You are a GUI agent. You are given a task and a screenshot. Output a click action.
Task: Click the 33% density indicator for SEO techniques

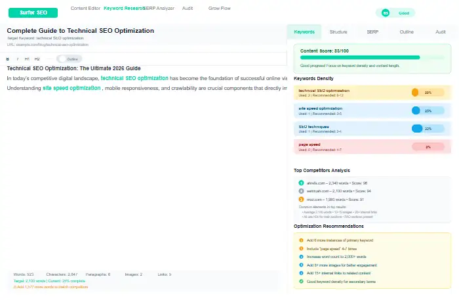tap(428, 129)
